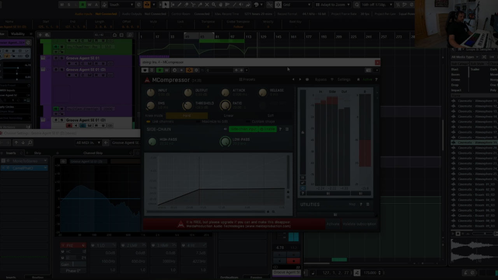The width and height of the screenshot is (498, 280).
Task: Collapse the Side-chain section icon
Action: [287, 129]
